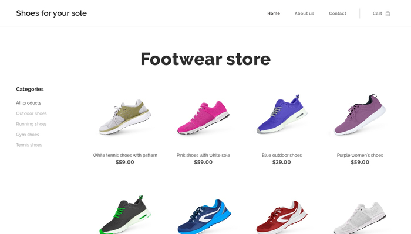Open the black shoe with green laces
411x234 pixels.
[x=125, y=215]
